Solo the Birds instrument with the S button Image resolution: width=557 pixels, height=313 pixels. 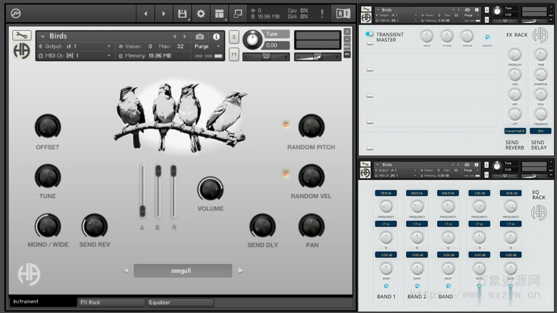tap(234, 36)
